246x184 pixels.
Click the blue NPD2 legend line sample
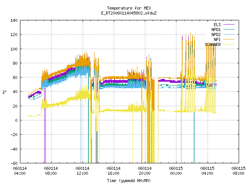coord(229,34)
